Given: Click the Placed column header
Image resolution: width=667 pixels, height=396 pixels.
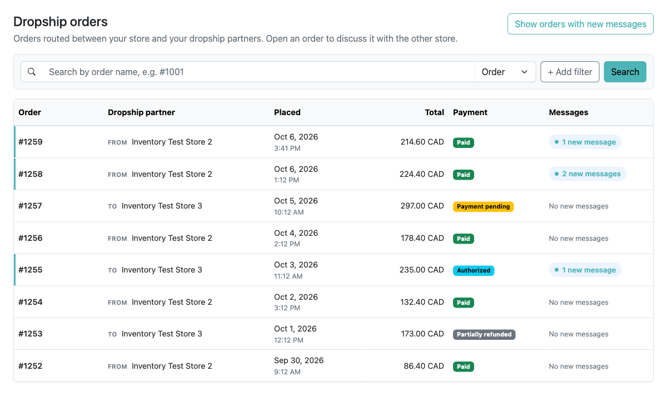Looking at the screenshot, I should (x=287, y=112).
